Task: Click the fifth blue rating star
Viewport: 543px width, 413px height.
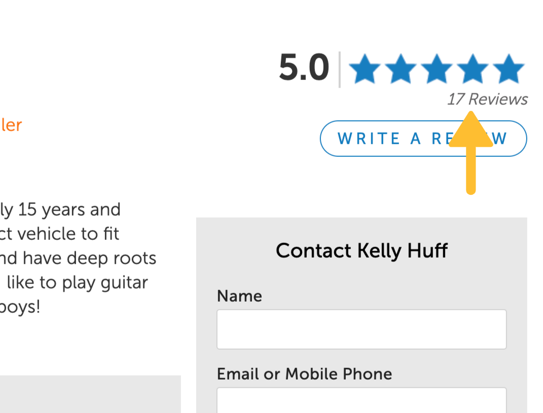Action: (508, 69)
